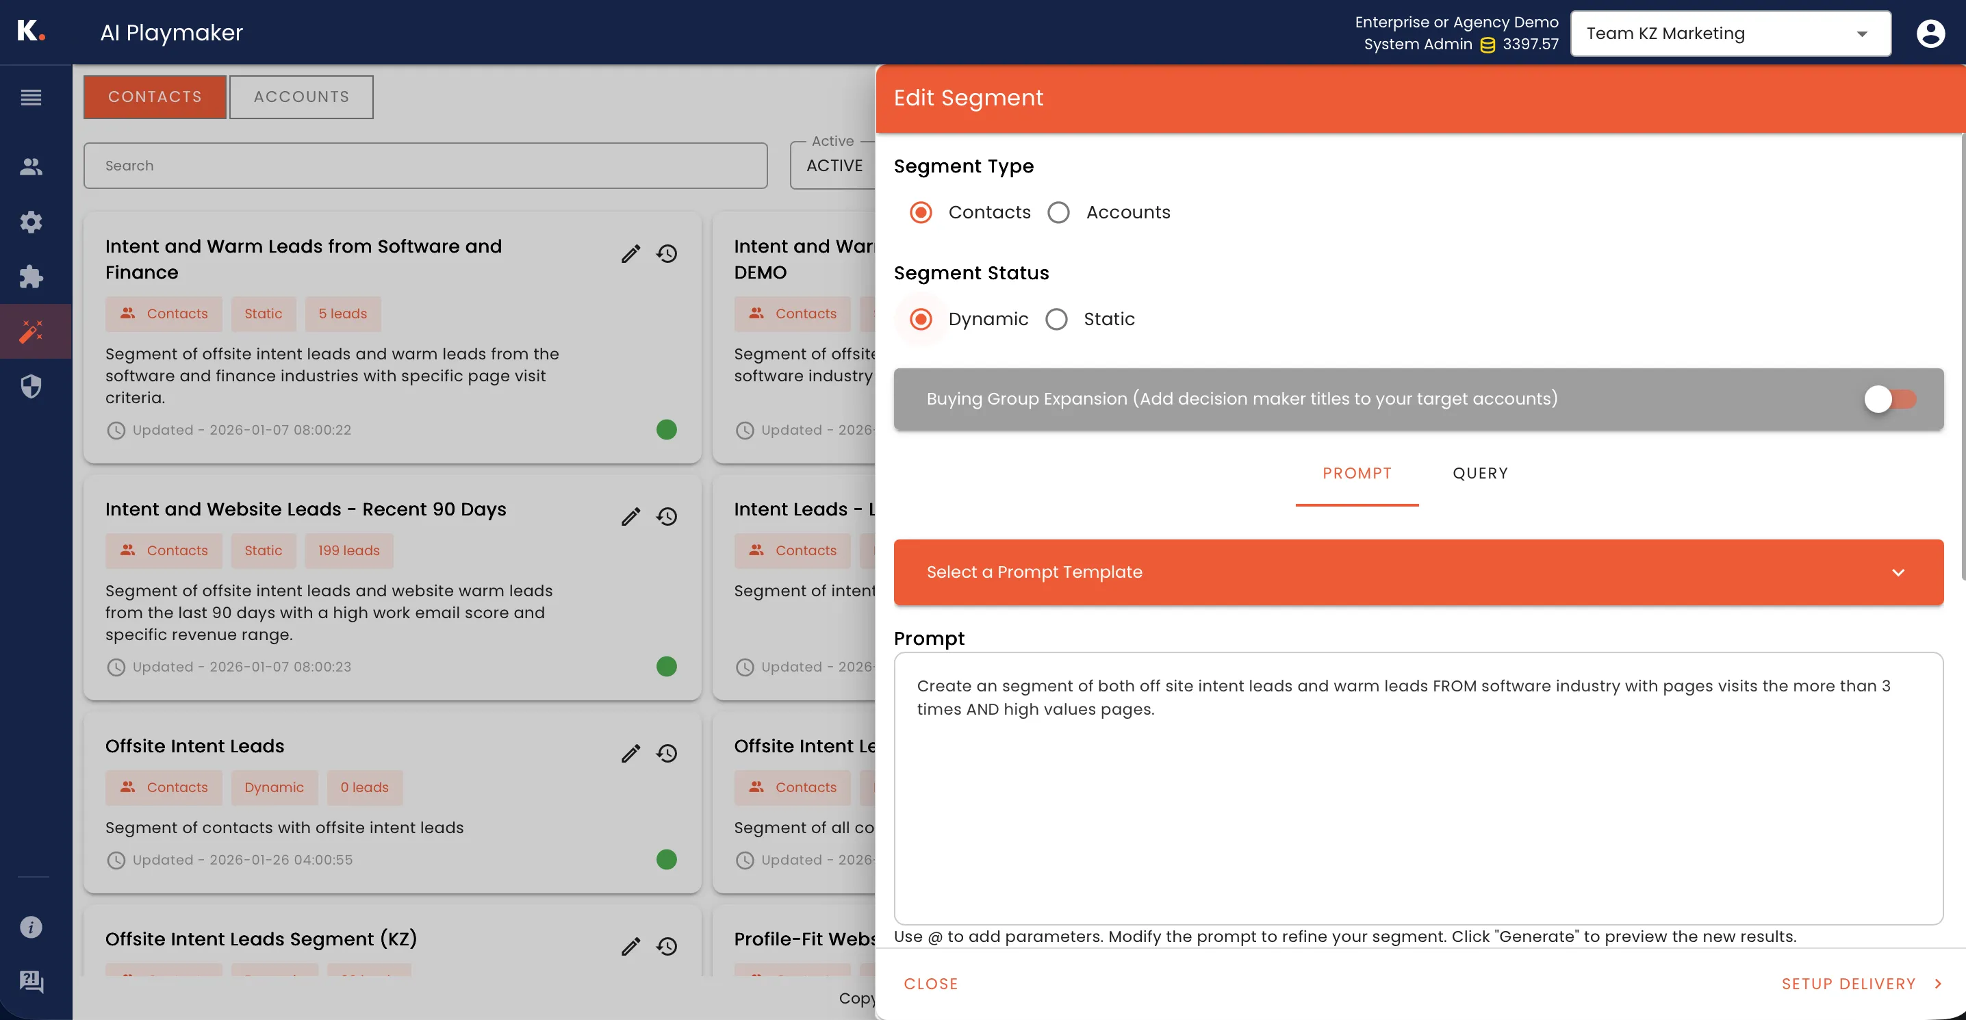Image resolution: width=1966 pixels, height=1020 pixels.
Task: Open the settings gear in the sidebar
Action: tap(31, 221)
